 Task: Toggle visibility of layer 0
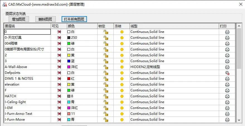[59, 32]
